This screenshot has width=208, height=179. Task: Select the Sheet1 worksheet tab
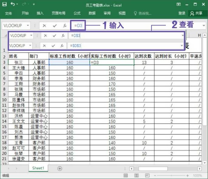click(x=38, y=168)
